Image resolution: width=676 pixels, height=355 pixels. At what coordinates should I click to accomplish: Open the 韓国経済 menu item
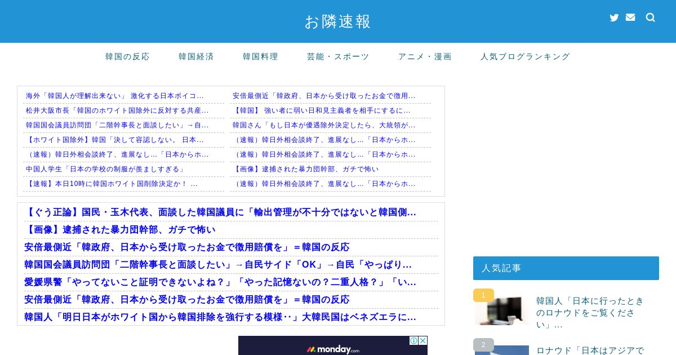197,56
